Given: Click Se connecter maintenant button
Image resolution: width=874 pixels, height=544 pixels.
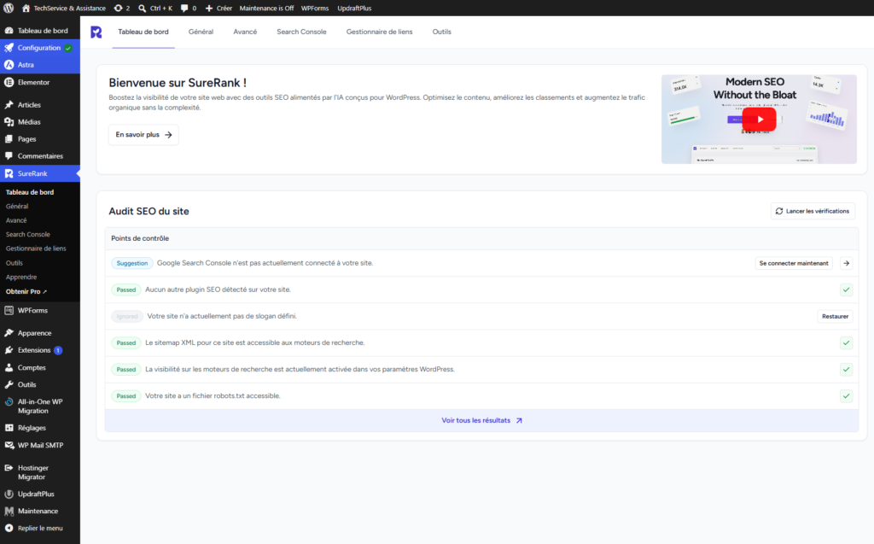Looking at the screenshot, I should click(794, 263).
